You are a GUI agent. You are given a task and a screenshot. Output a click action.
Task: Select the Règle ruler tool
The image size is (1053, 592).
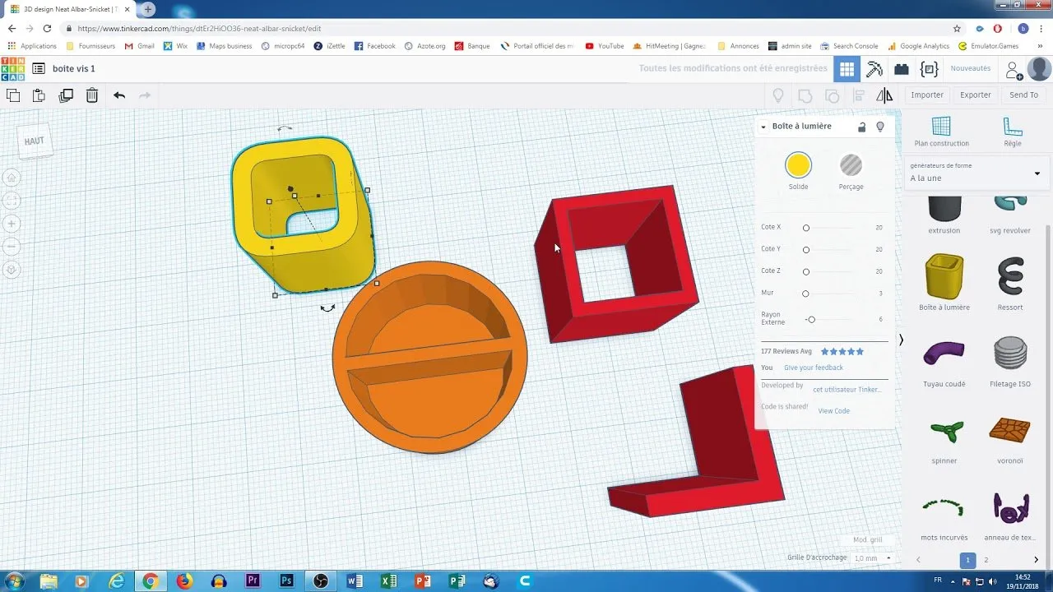pos(1013,132)
